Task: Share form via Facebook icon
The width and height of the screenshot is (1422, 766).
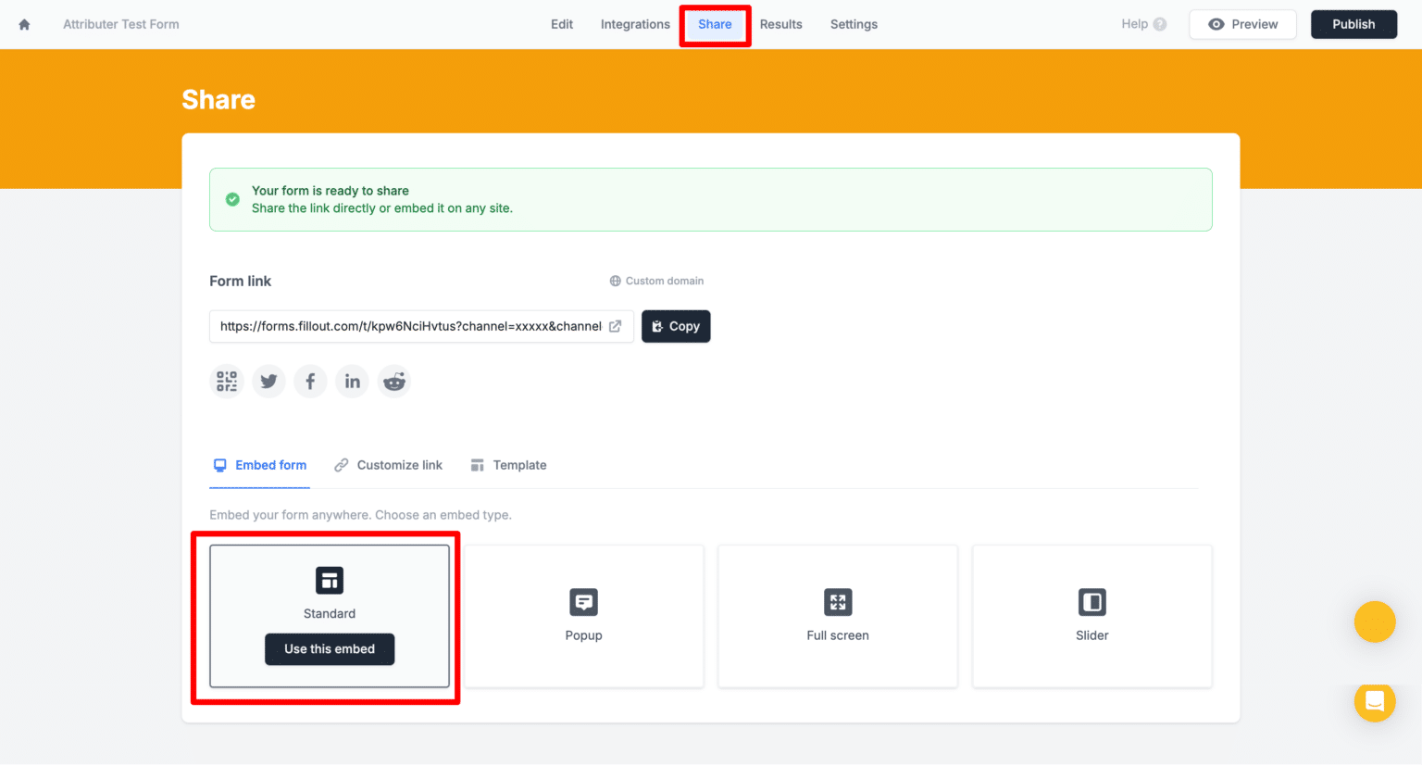Action: tap(310, 381)
